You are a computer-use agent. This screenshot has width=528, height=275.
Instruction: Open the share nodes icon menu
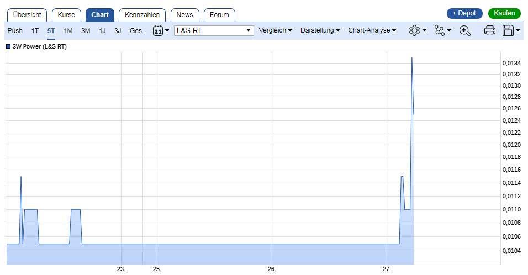tap(440, 31)
